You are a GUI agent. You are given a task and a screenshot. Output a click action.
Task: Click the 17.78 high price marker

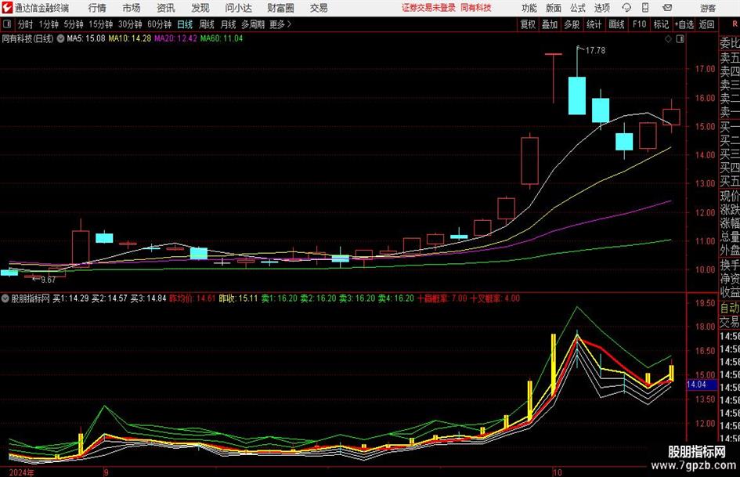(x=595, y=51)
